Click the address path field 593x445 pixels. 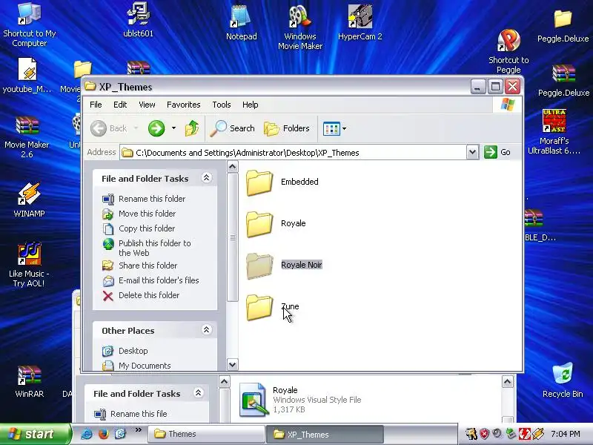(294, 153)
